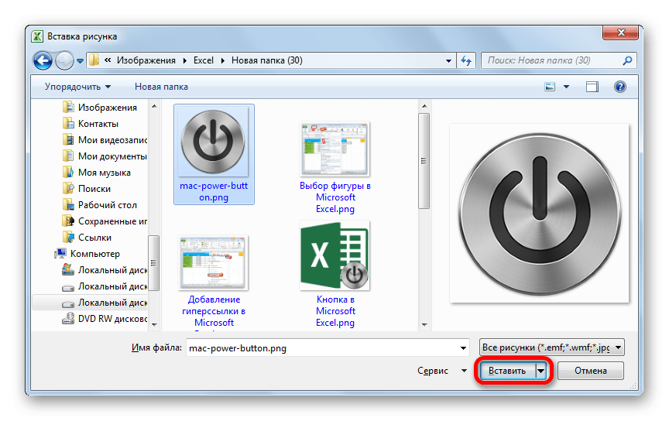Select the DVD RW drive in sidebar
This screenshot has height=421, width=669.
[x=107, y=318]
